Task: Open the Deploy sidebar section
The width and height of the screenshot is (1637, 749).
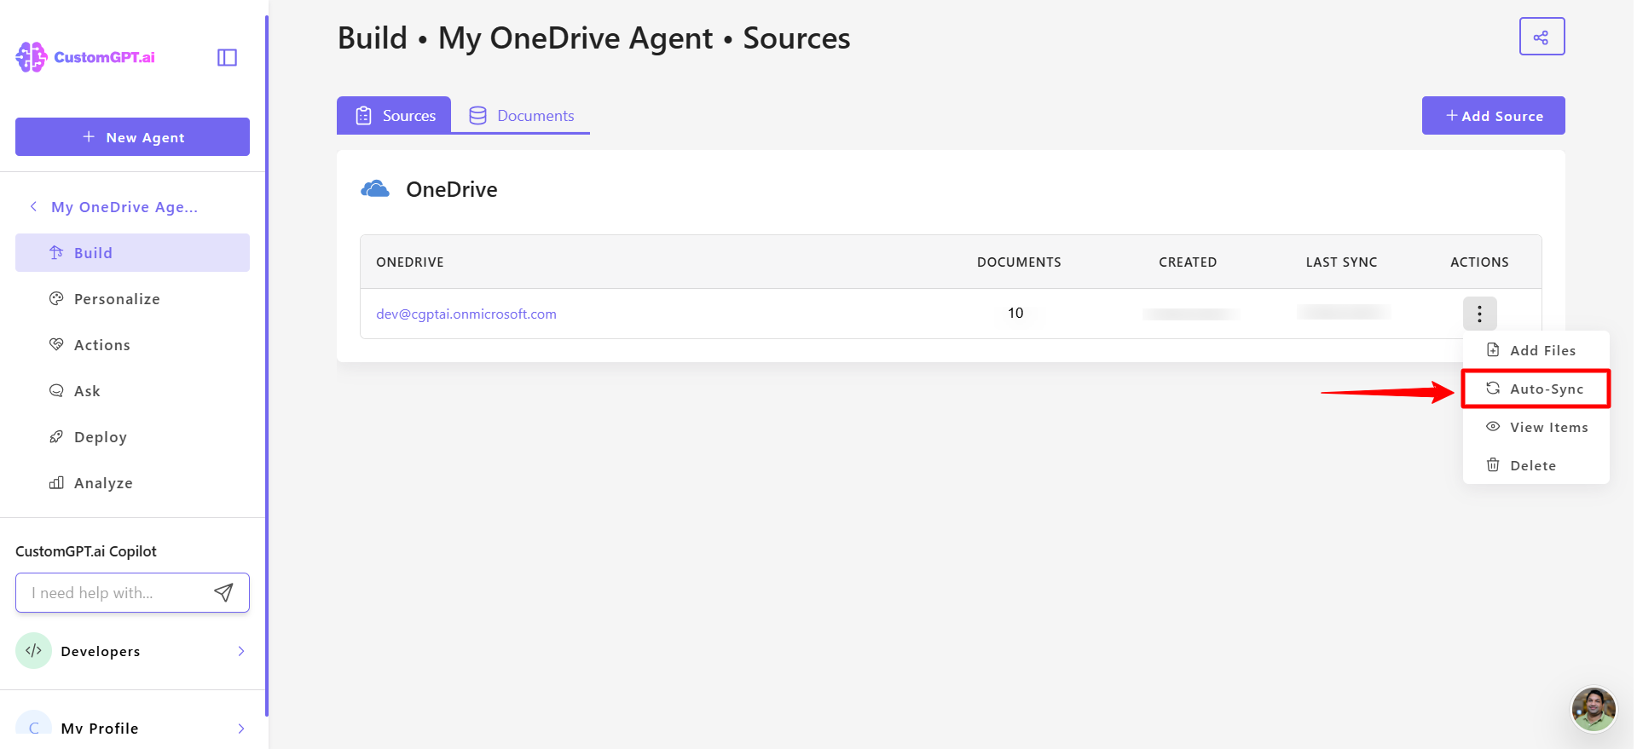Action: pos(132,436)
